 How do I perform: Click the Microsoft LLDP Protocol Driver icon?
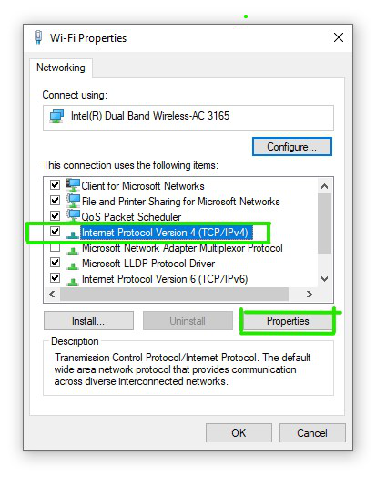pos(73,265)
